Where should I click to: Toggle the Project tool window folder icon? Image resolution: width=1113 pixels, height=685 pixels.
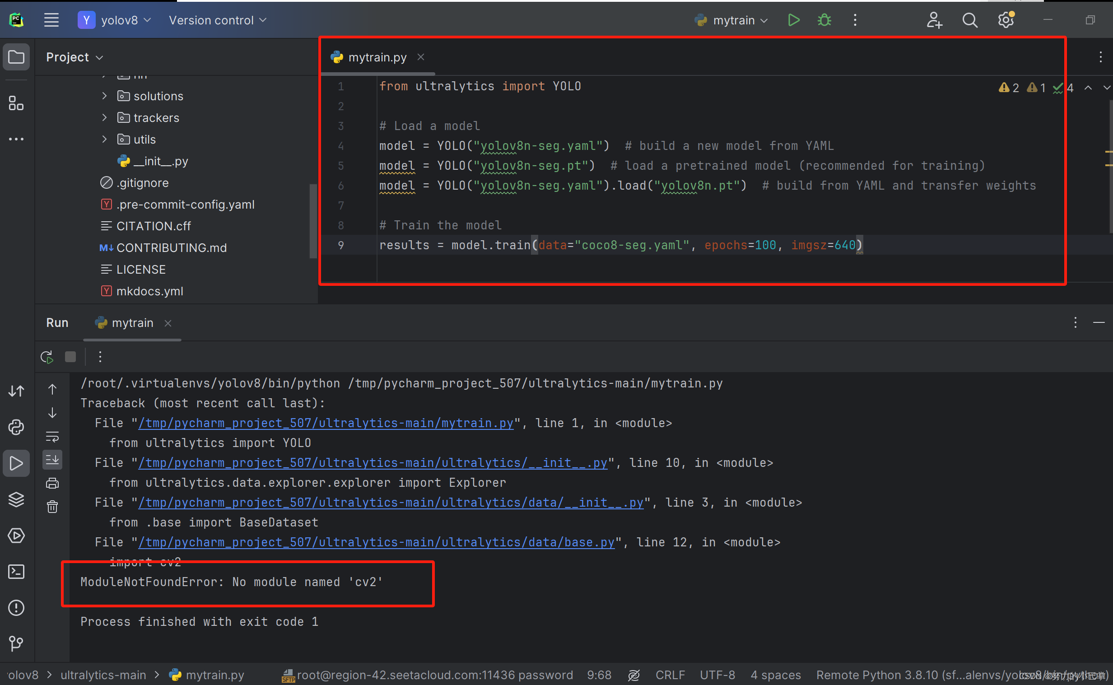[x=16, y=57]
